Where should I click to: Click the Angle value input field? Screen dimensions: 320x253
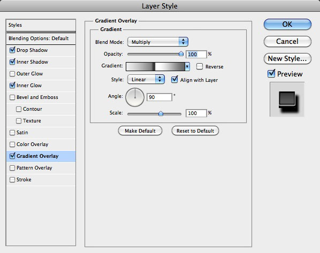pos(159,97)
